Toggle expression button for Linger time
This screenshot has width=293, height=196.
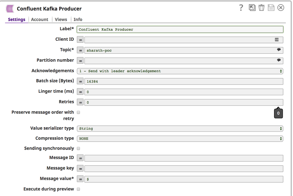(80, 92)
